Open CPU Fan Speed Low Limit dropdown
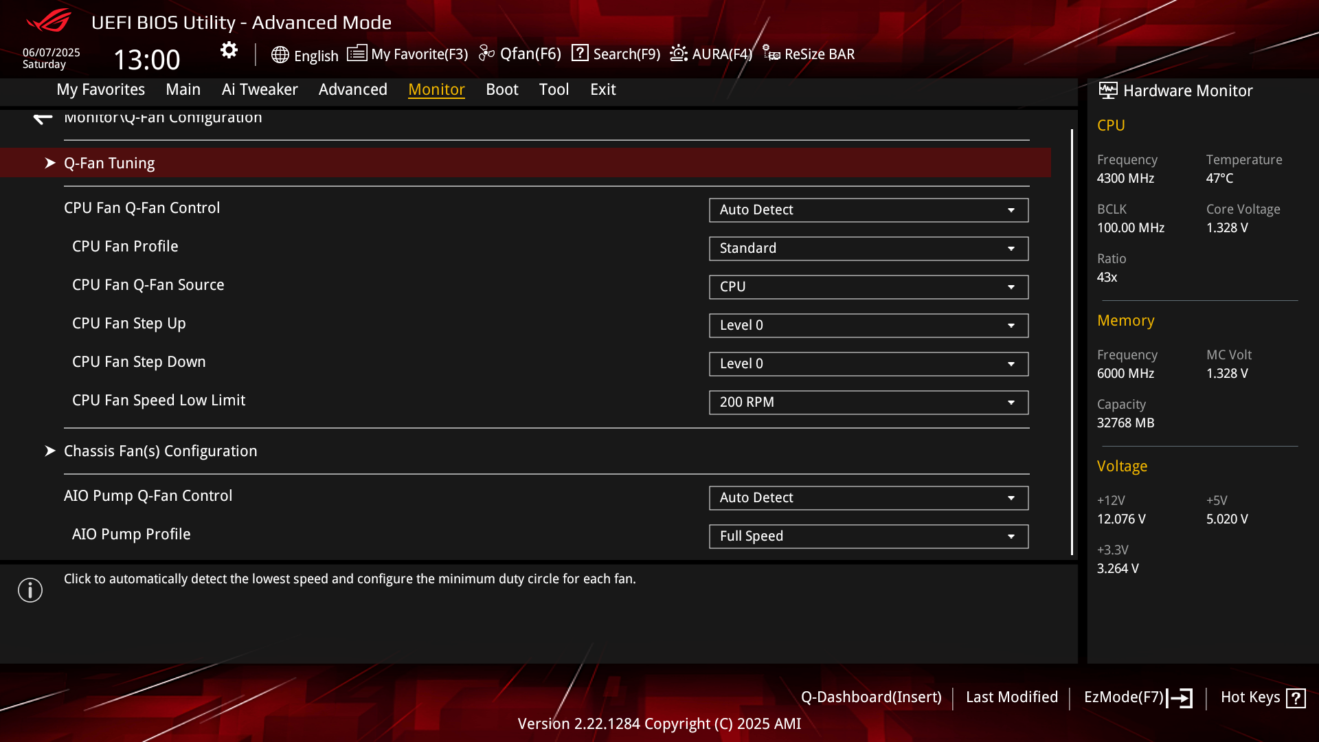 click(868, 403)
